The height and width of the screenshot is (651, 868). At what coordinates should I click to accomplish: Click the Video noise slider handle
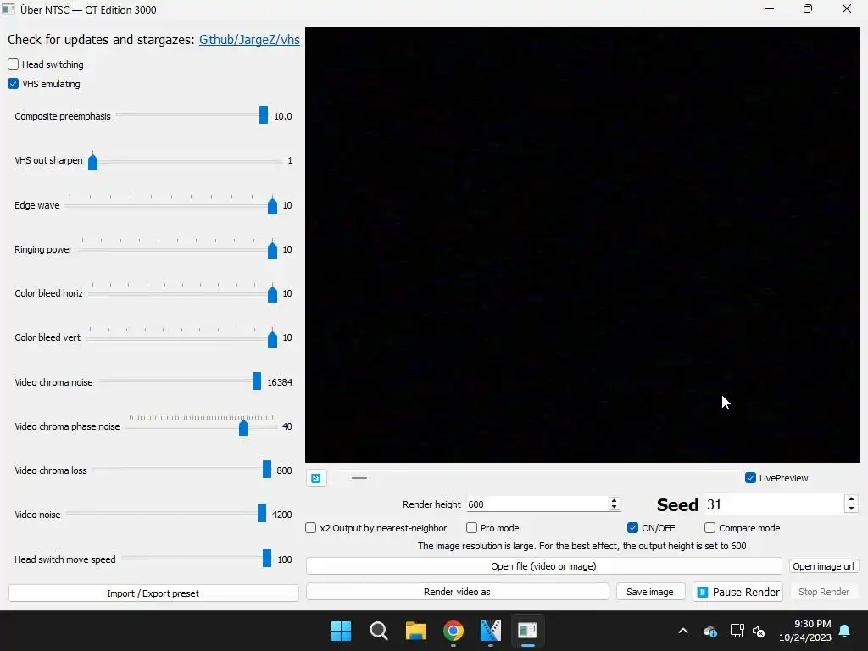click(x=262, y=513)
